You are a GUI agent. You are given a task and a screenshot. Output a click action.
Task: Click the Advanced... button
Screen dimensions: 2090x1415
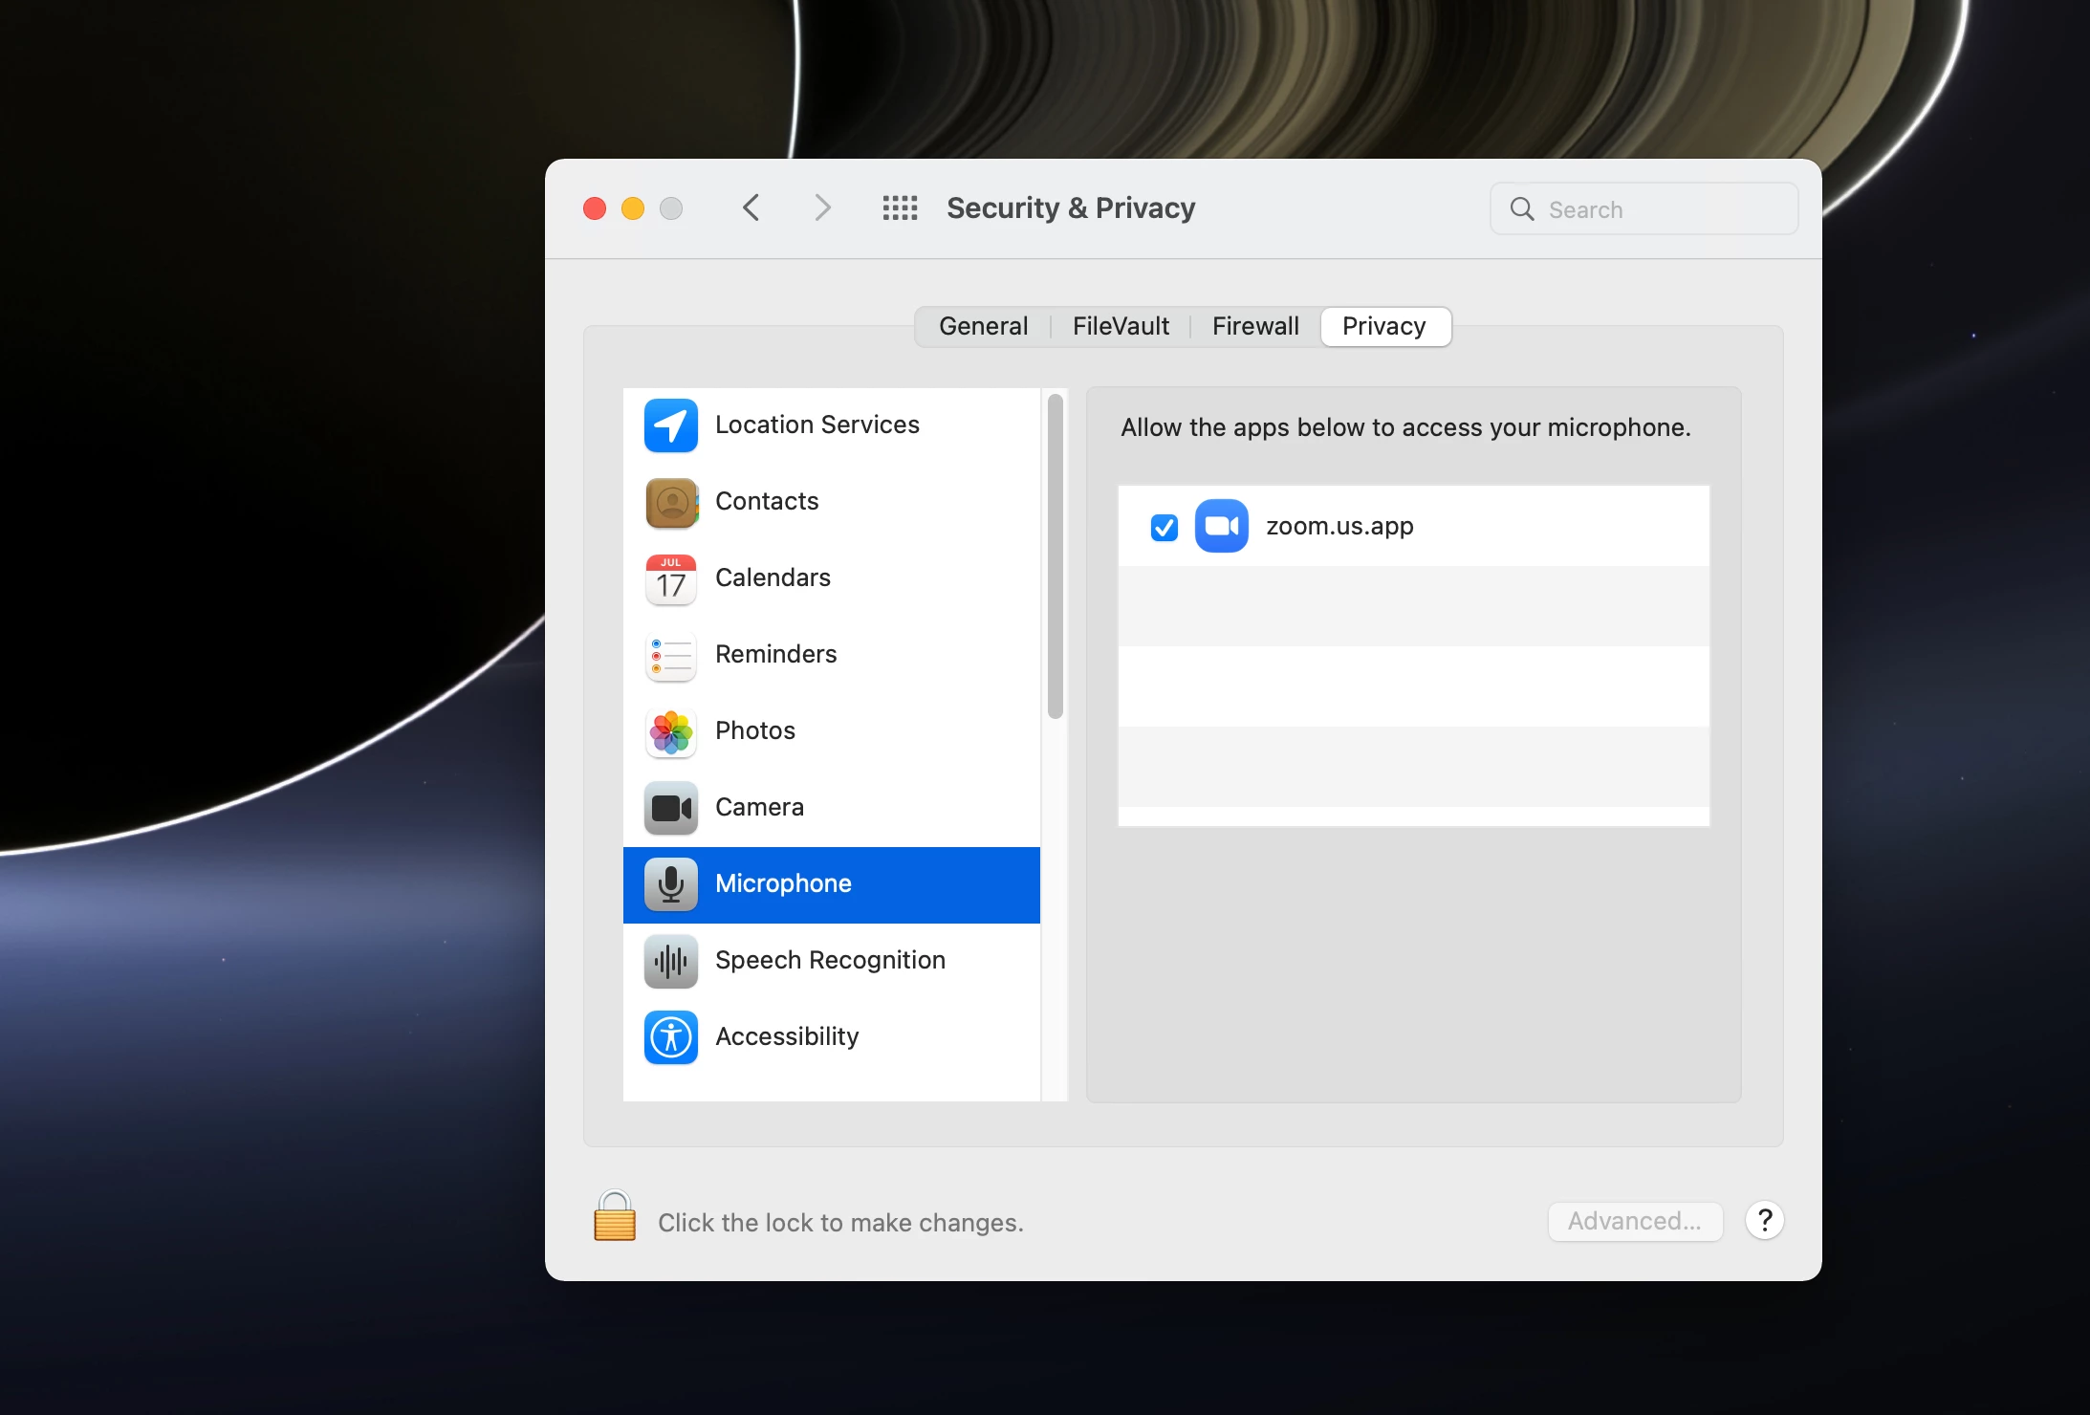[x=1634, y=1222]
